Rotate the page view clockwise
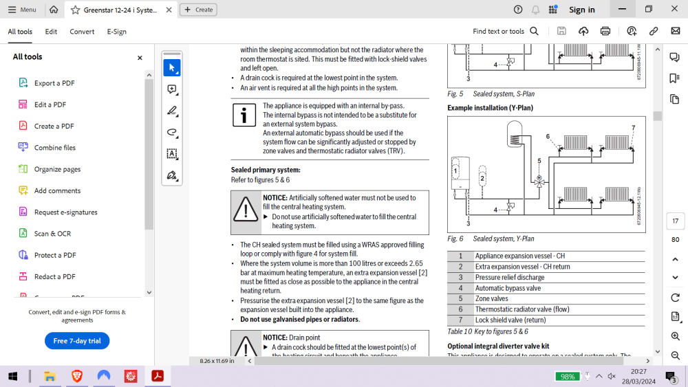This screenshot has width=688, height=387. (x=675, y=298)
